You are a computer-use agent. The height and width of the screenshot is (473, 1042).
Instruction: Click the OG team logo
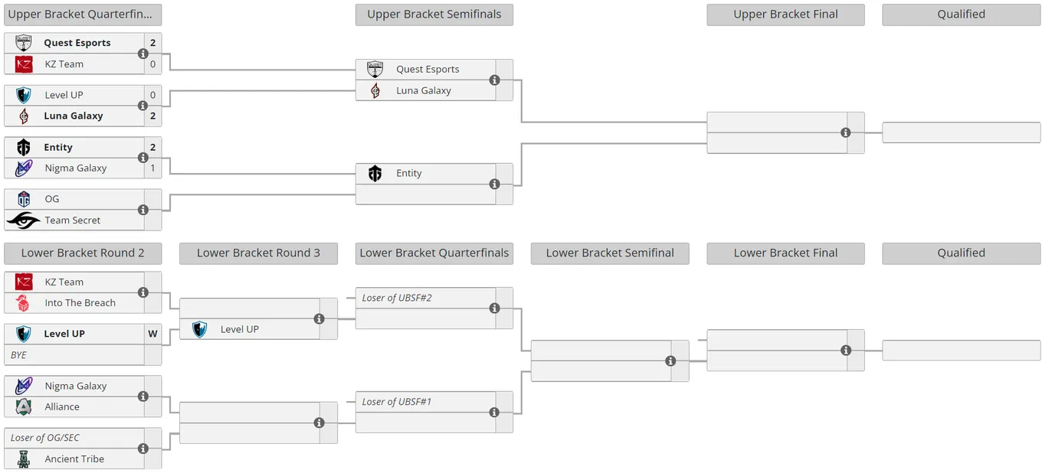pyautogui.click(x=24, y=199)
